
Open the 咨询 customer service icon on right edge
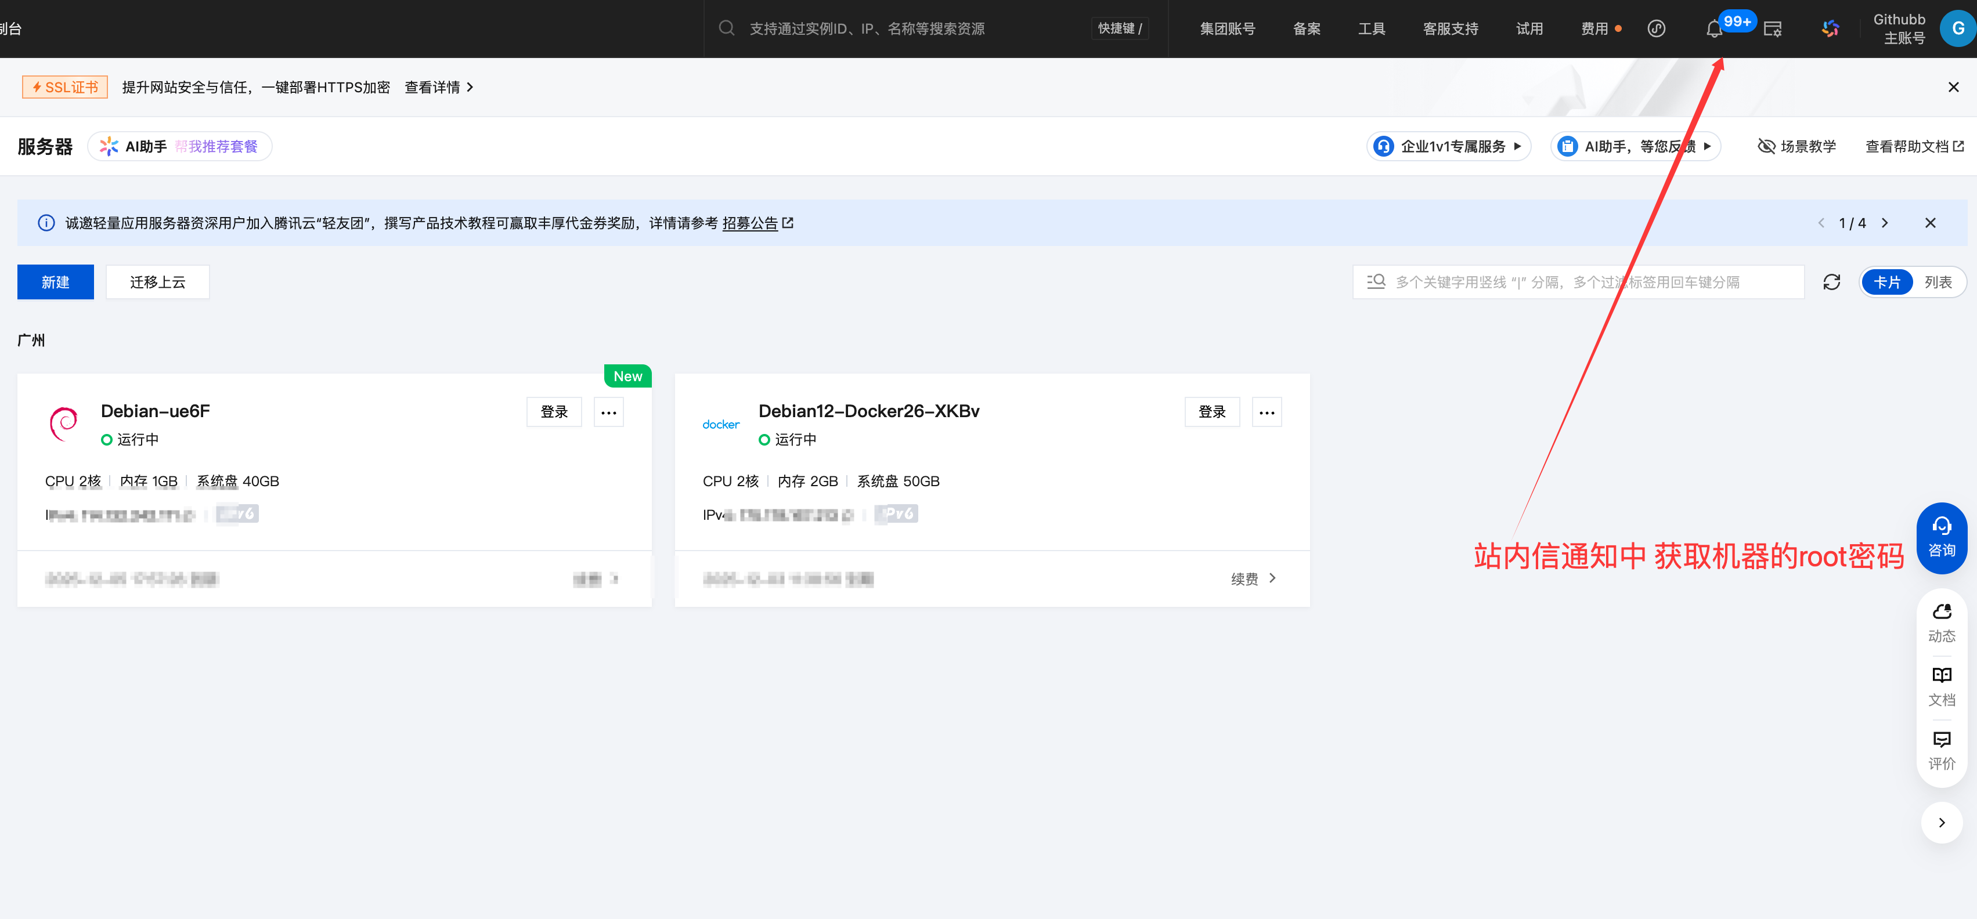pyautogui.click(x=1942, y=536)
